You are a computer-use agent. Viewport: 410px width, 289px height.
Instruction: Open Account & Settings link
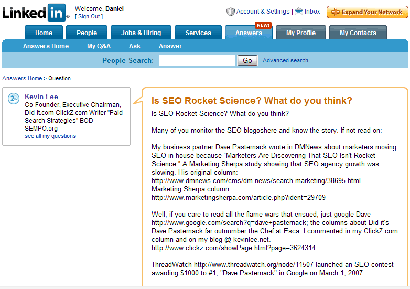tap(263, 12)
